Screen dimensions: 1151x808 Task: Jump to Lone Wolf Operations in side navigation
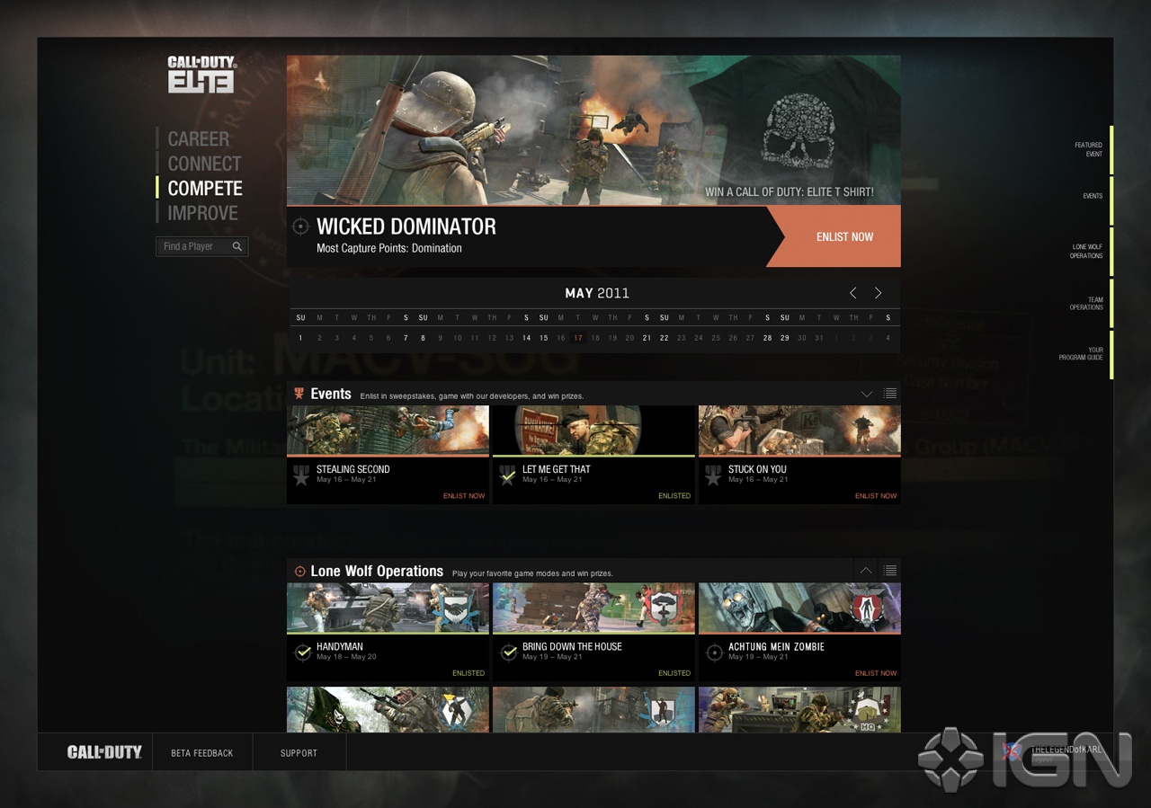pos(1086,251)
